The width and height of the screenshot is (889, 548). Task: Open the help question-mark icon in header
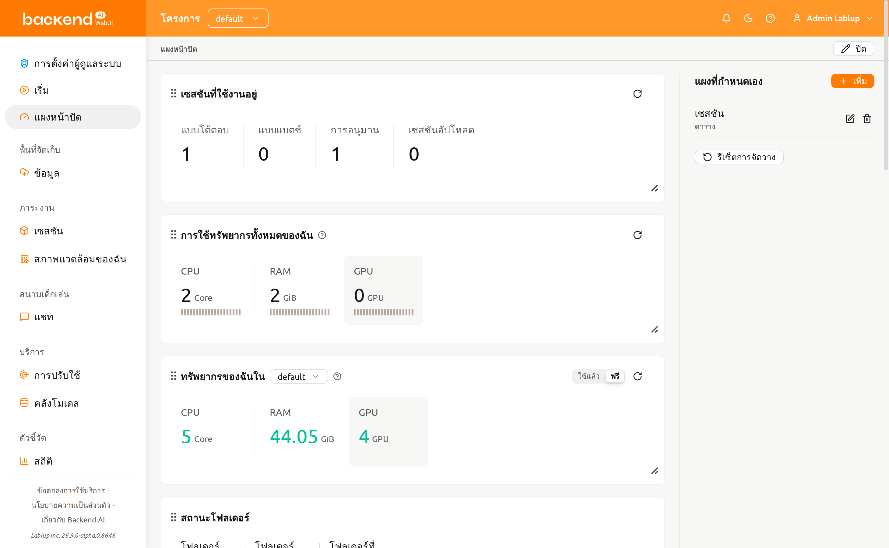(770, 18)
